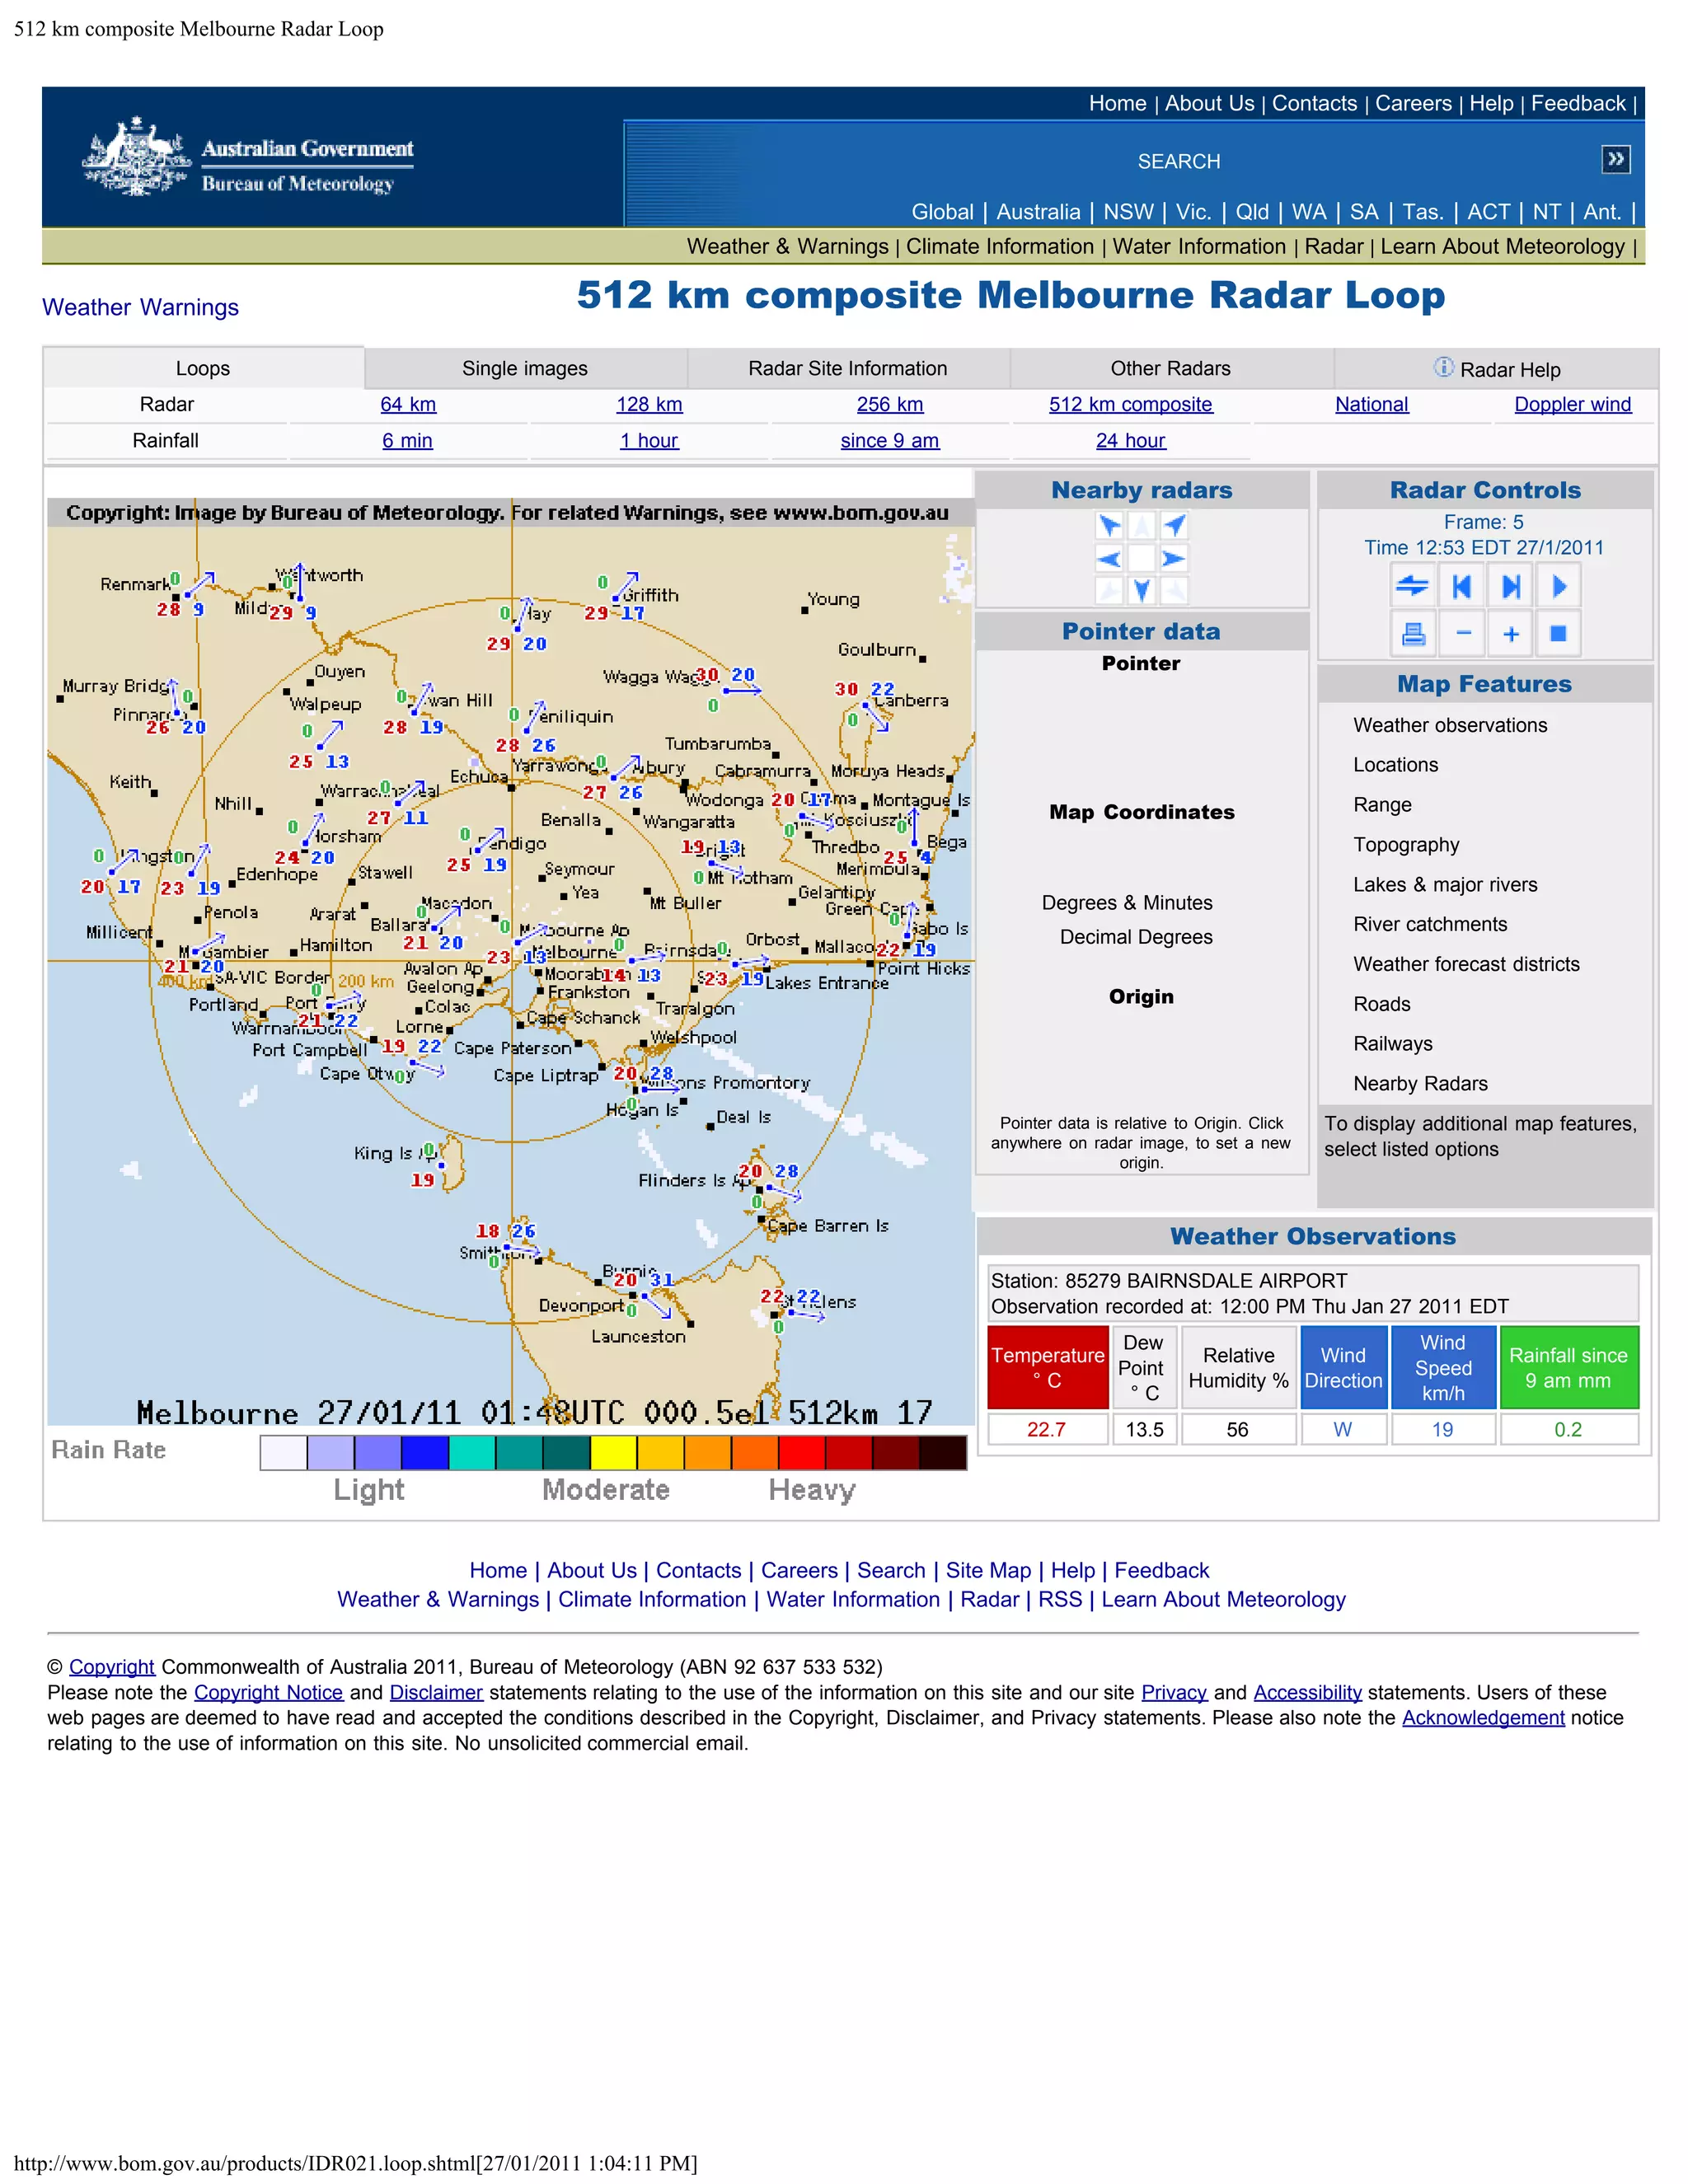1688x2184 pixels.
Task: Toggle Topography map feature
Action: pyautogui.click(x=1405, y=845)
